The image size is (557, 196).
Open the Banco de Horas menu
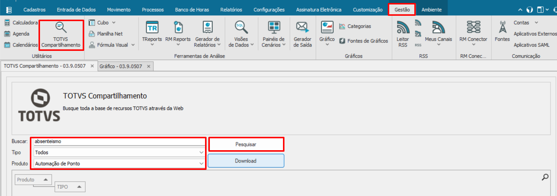click(x=192, y=10)
